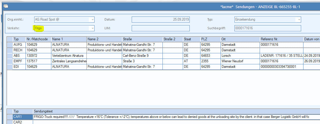Click the RECH type cell
The image size is (320, 124).
tap(19, 50)
